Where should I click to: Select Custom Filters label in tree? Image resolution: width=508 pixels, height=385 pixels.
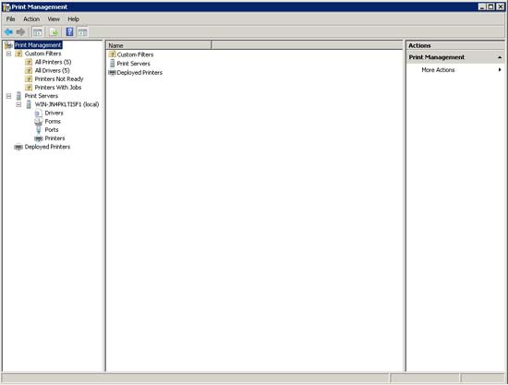tap(42, 54)
